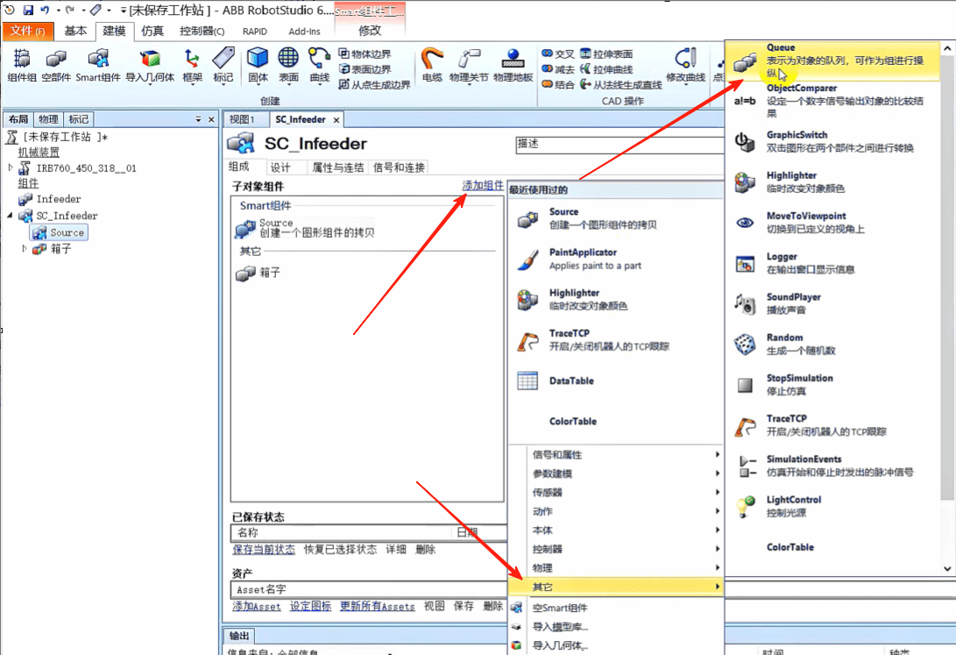Screen dimensions: 956x655
Task: Select the 标记 tool in the ribbon
Action: [223, 65]
